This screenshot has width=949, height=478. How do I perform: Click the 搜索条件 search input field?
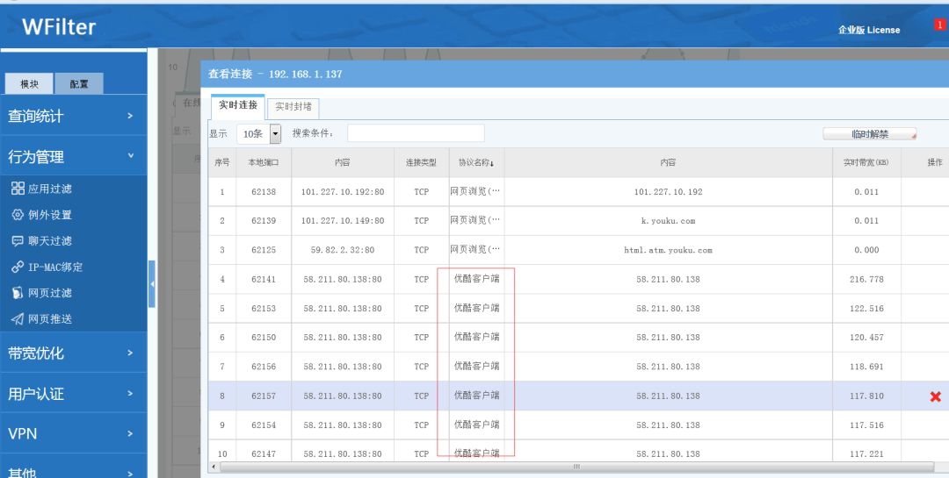pyautogui.click(x=416, y=133)
